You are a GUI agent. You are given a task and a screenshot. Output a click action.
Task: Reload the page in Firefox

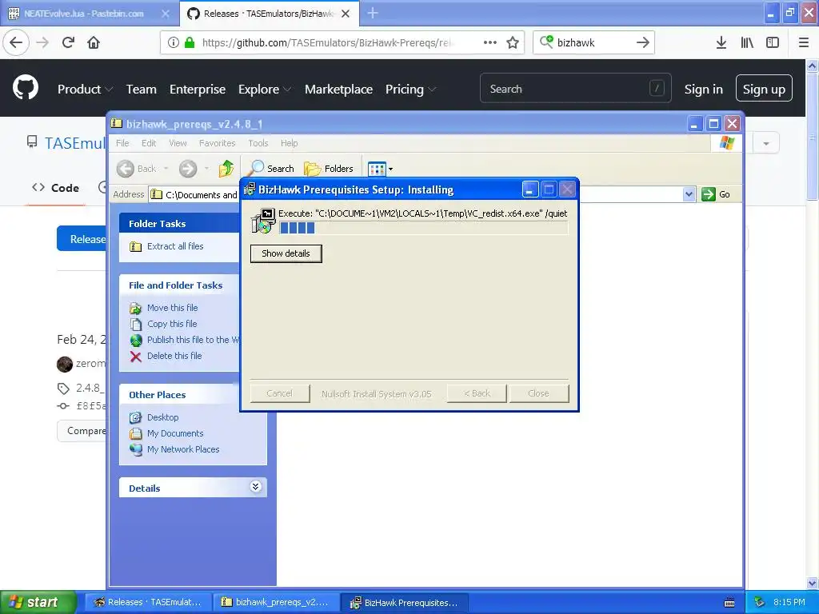pyautogui.click(x=68, y=42)
